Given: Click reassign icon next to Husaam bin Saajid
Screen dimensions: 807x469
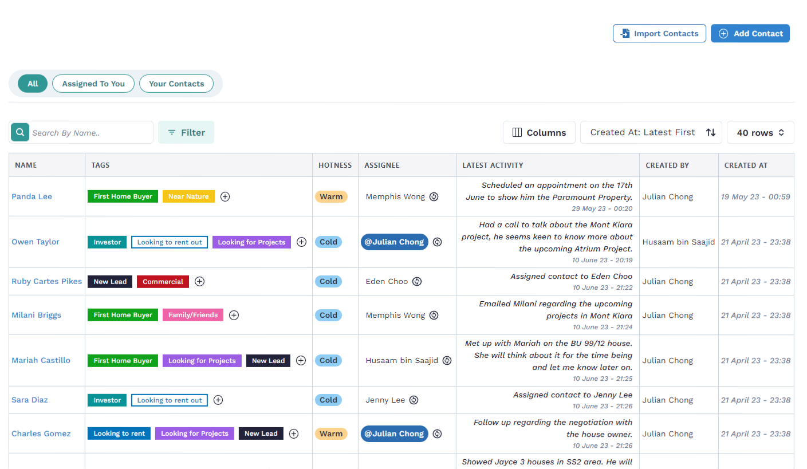Looking at the screenshot, I should (447, 361).
